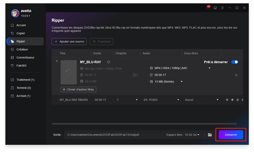Screen dimensions: 254x152
Task: Show info for MY_BLU-RAY source
Action: (x=108, y=62)
